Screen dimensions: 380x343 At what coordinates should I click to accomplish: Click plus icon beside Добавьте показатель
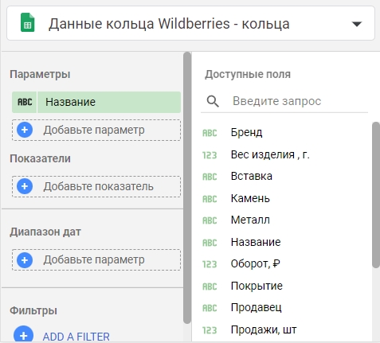(x=25, y=186)
